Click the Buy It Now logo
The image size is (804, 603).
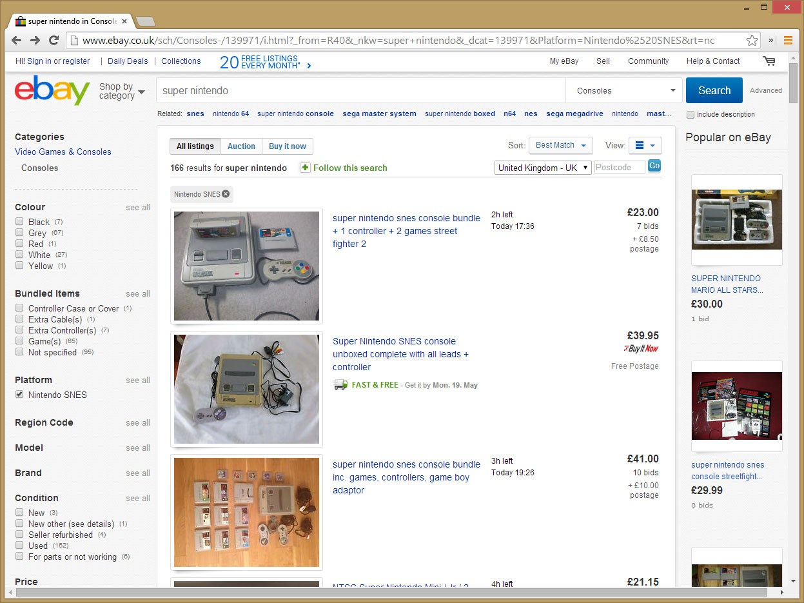[x=641, y=348]
